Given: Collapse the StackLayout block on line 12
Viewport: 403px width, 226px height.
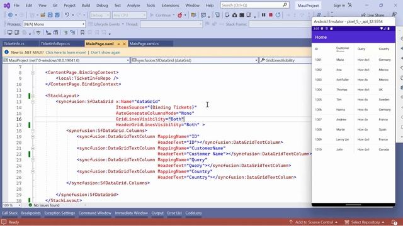Looking at the screenshot, I should [x=33, y=96].
